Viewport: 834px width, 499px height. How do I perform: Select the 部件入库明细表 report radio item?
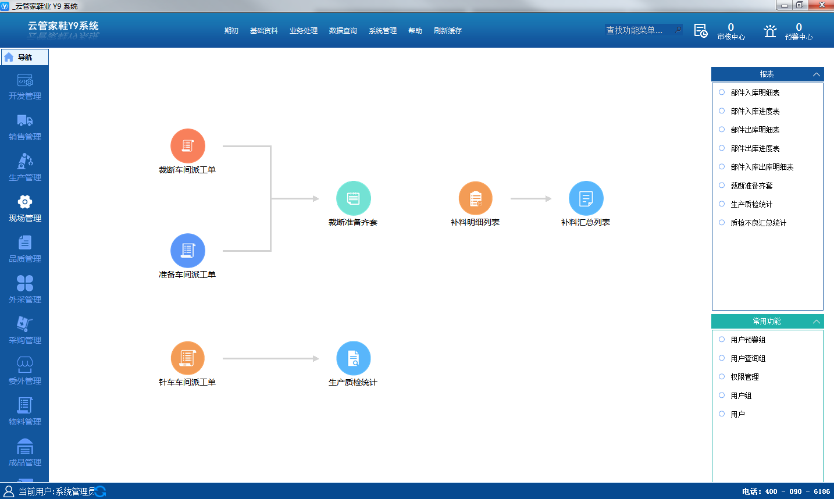722,92
